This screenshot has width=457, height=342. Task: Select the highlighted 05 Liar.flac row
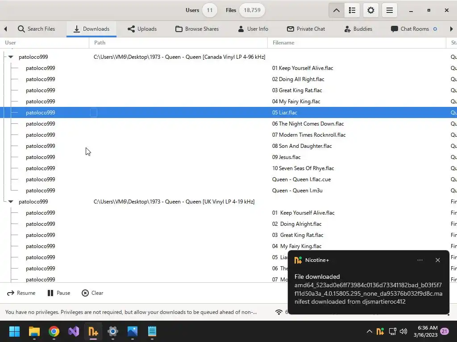(x=228, y=113)
